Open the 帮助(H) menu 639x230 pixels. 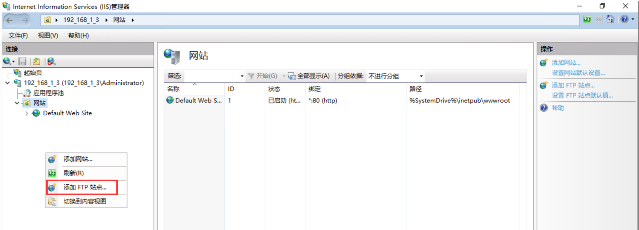[79, 35]
